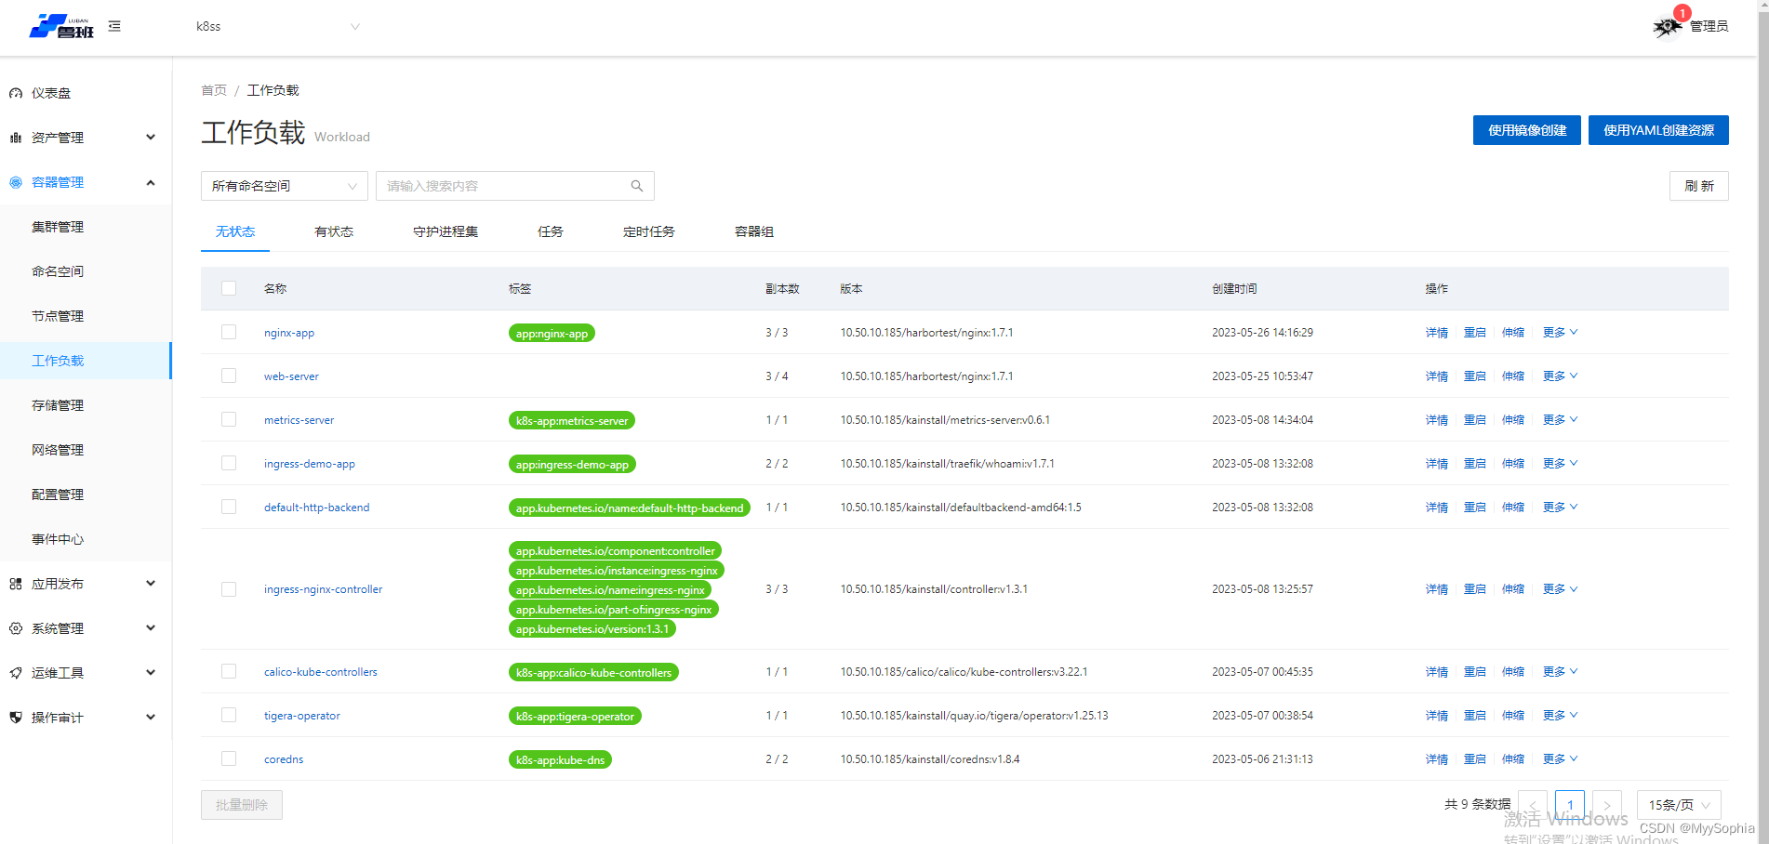Open 网络管理 in the sidebar
The height and width of the screenshot is (844, 1769).
[x=58, y=450]
